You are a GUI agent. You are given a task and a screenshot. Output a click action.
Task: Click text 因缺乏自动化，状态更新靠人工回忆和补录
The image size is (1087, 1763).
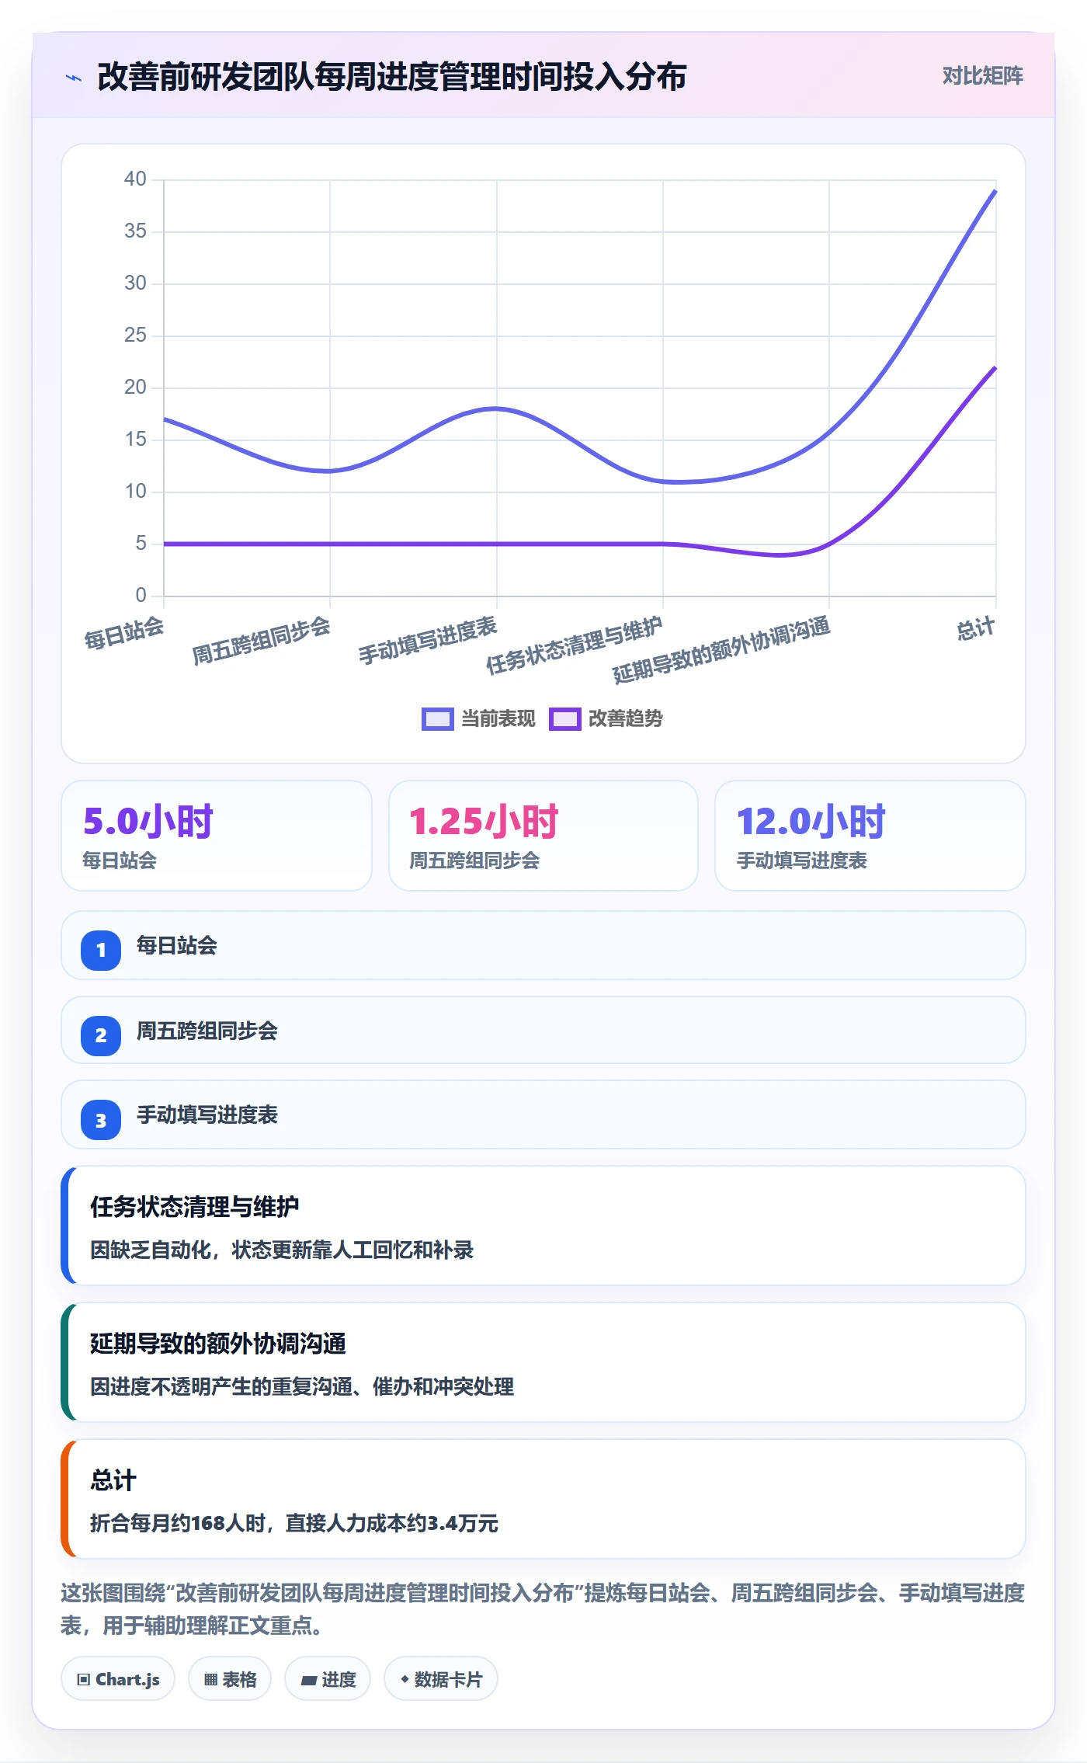click(x=281, y=1250)
